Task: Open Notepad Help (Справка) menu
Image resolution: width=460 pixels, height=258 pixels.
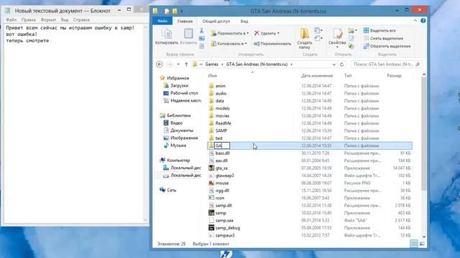Action: pos(81,19)
